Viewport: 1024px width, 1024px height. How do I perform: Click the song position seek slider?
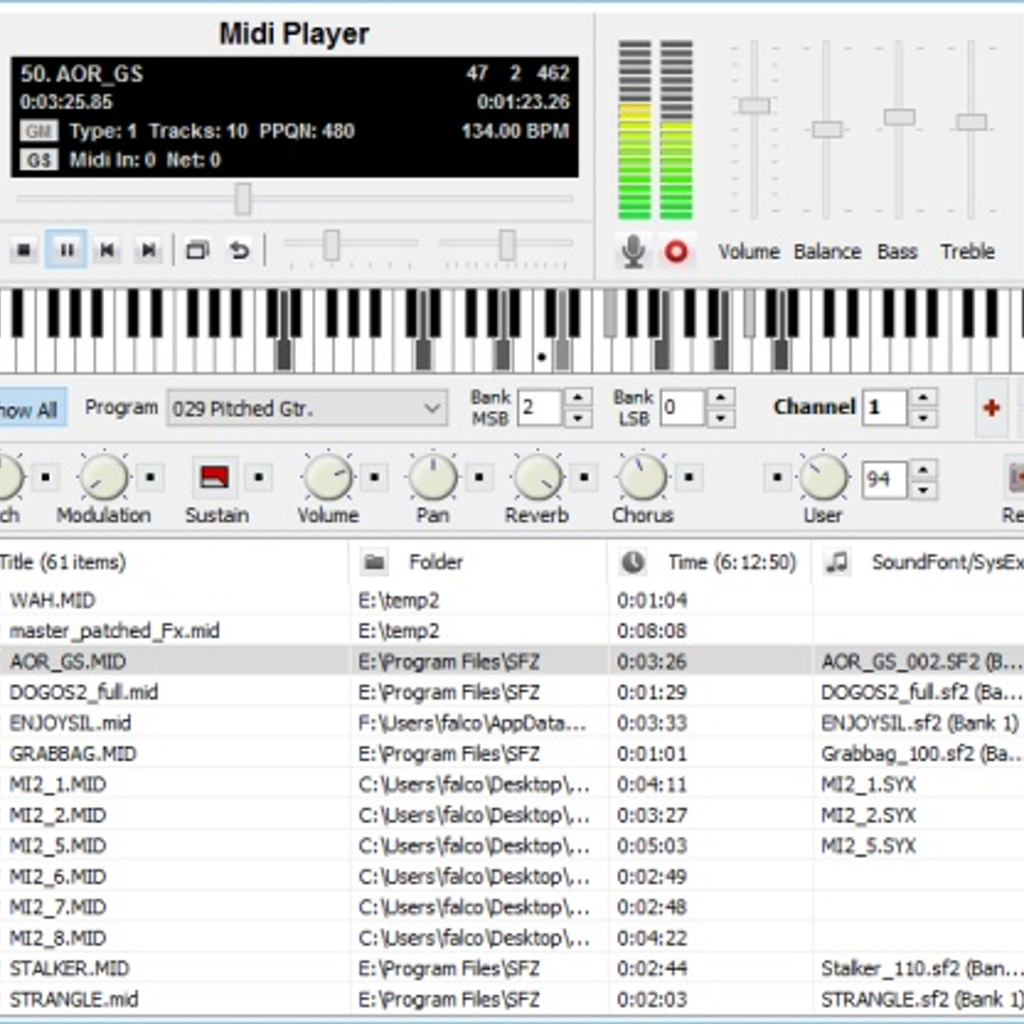(x=242, y=199)
